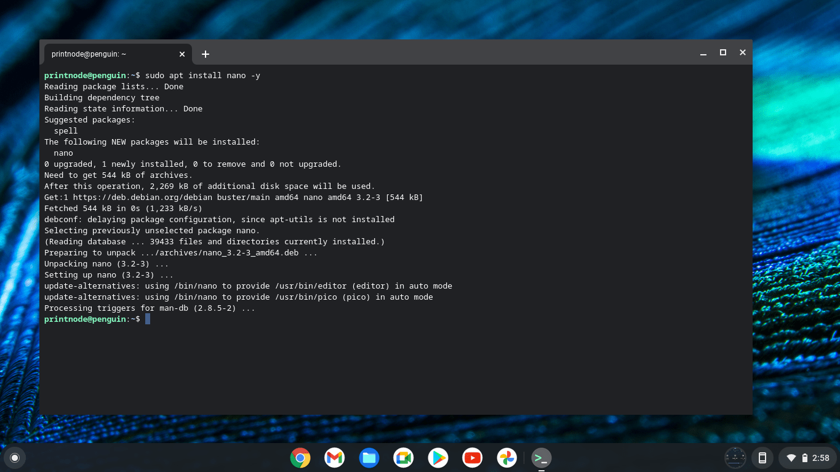840x472 pixels.
Task: Click the cursor at the last prompt
Action: [x=148, y=319]
